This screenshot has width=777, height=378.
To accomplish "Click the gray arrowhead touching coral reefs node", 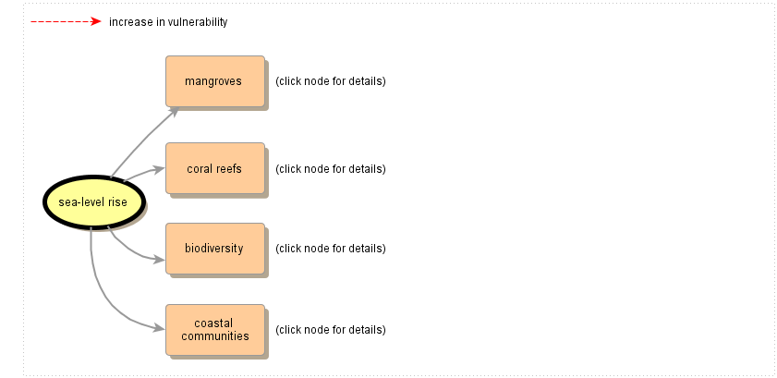I will (160, 169).
